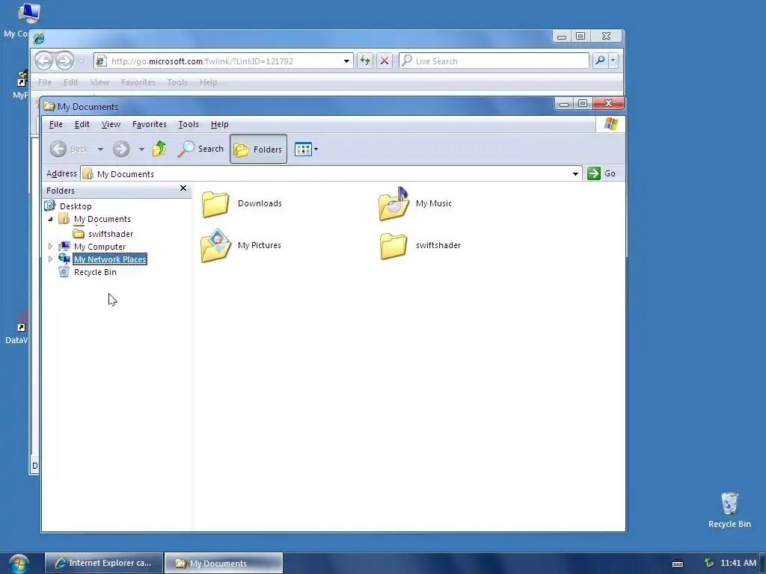Viewport: 766px width, 574px height.
Task: Click Internet Explorer's Stop button
Action: pyautogui.click(x=384, y=61)
